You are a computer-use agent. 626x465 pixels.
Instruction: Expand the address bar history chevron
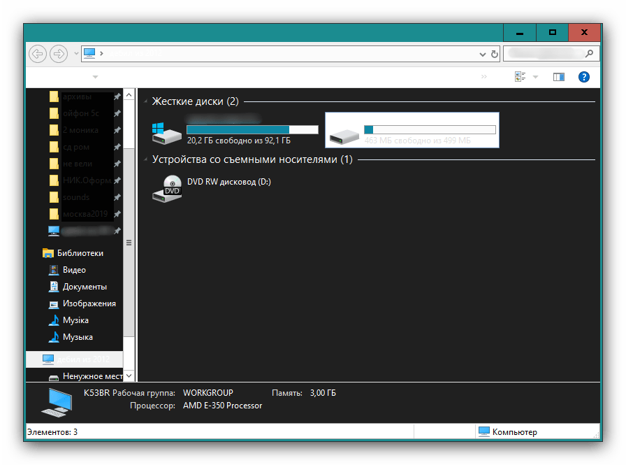coord(482,54)
